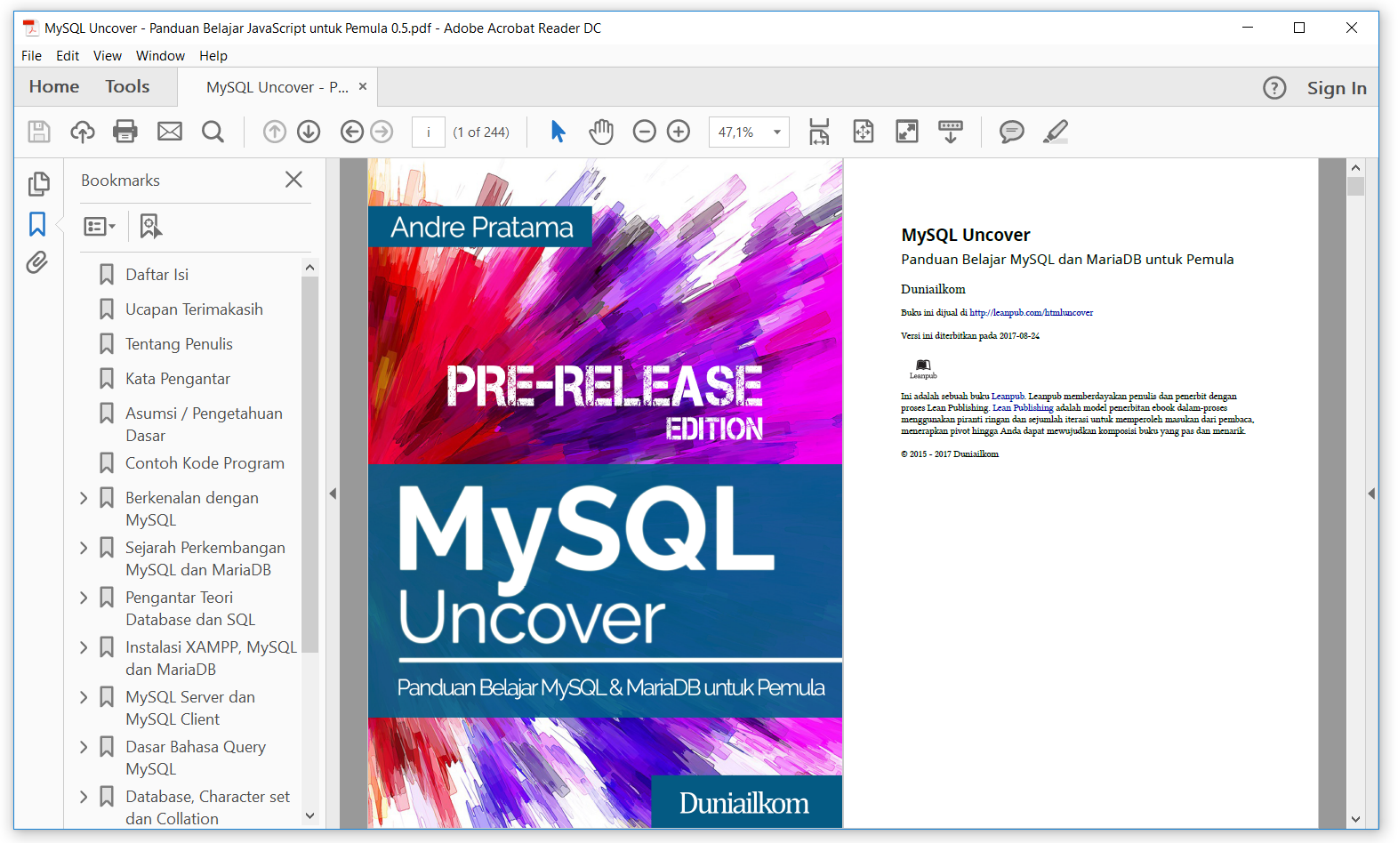This screenshot has height=843, width=1398.
Task: Close the MySQL Uncover document tab
Action: click(363, 86)
